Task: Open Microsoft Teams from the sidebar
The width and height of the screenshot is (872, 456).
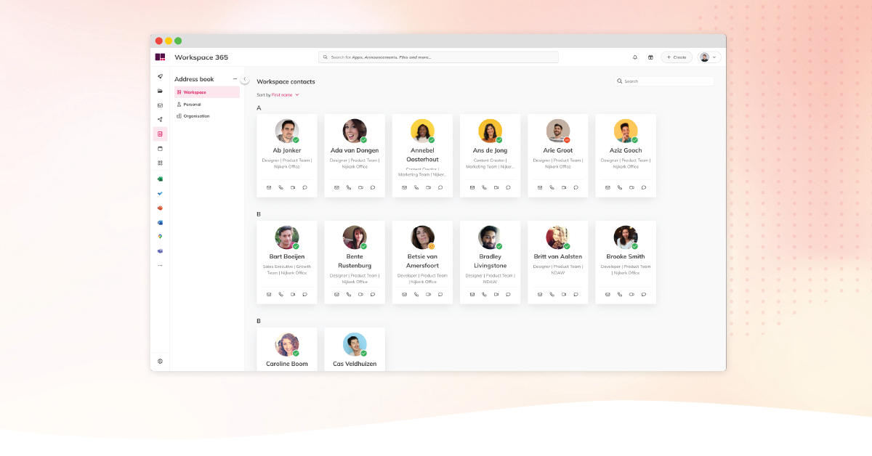Action: click(160, 252)
